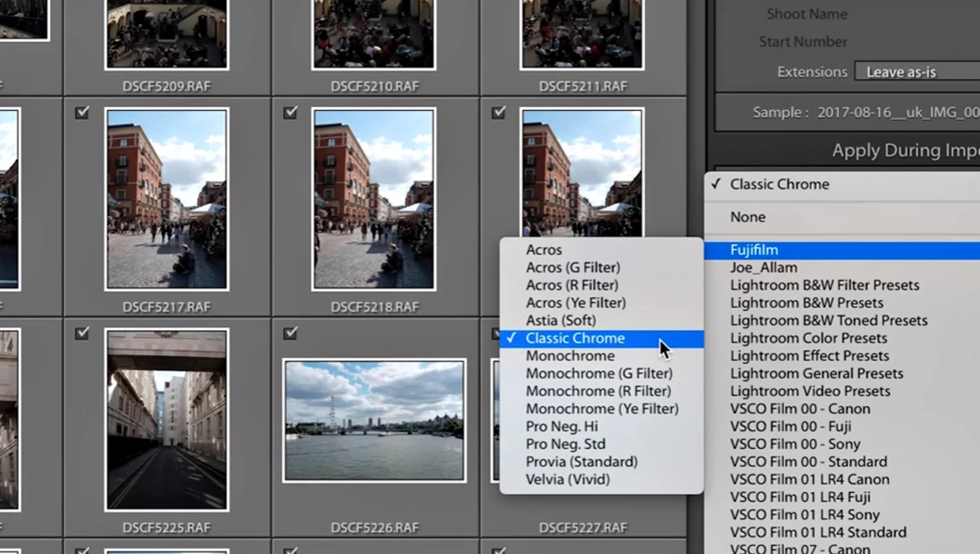Screen dimensions: 980x554
Task: Open VSCO Film 00 - Standard folder
Action: tap(842, 461)
